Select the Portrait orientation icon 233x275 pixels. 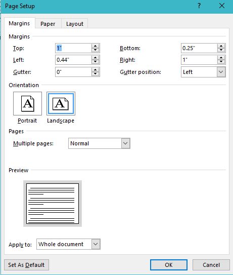click(27, 103)
